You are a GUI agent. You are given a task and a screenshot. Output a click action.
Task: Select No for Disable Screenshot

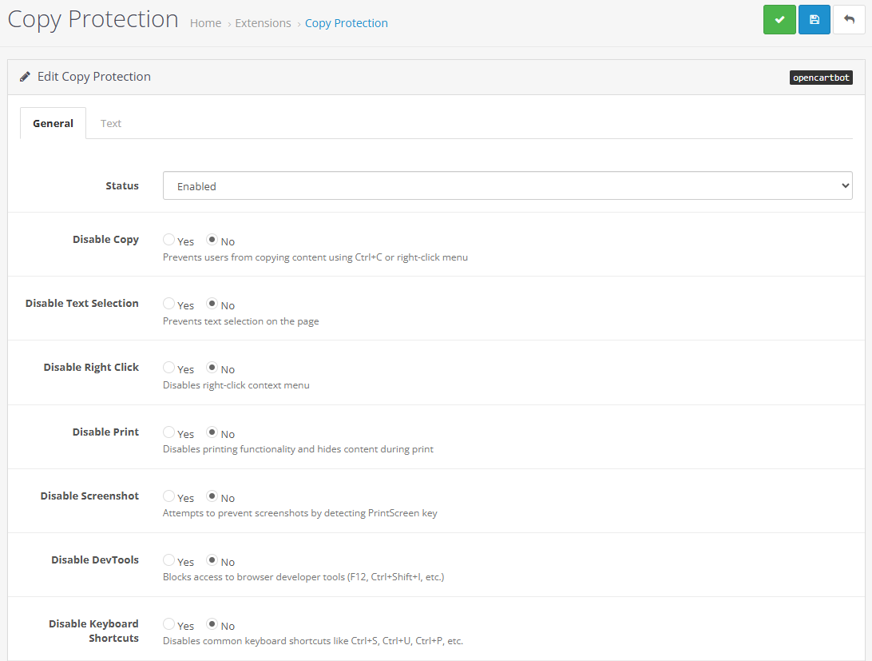click(212, 496)
